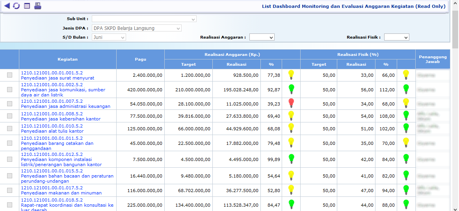Click green budget bulb for komponen instalasi listrik
Screen dimensions: 459x211
point(291,159)
